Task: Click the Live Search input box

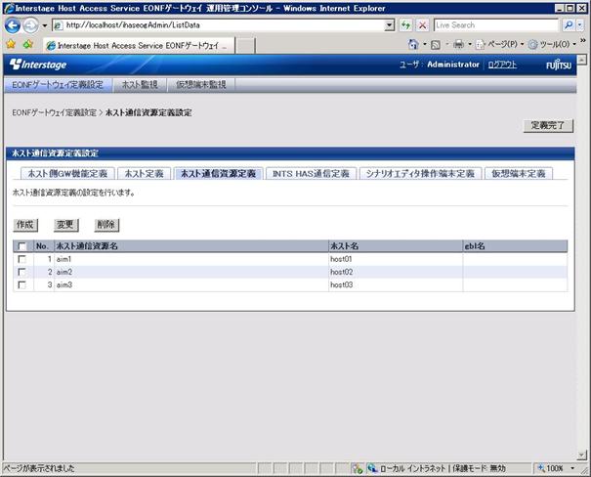Action: [496, 25]
